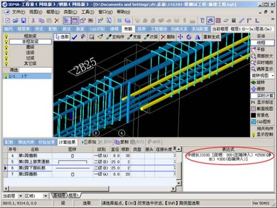
Task: Click the blue checkmark confirm icon
Action: [74, 37]
